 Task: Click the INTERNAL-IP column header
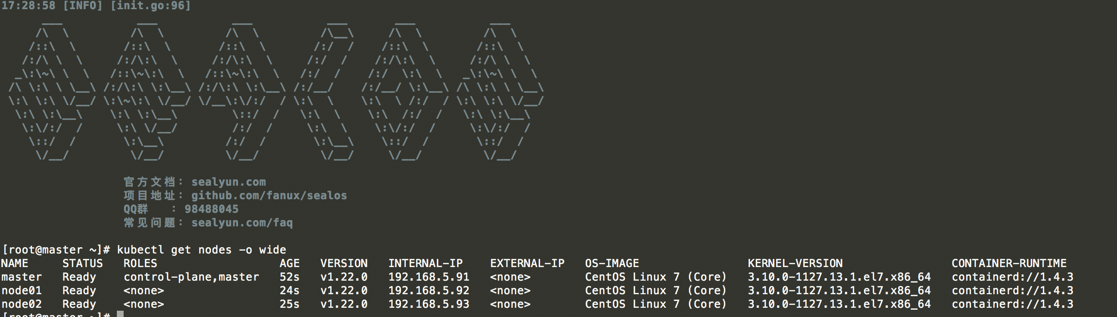click(x=425, y=264)
